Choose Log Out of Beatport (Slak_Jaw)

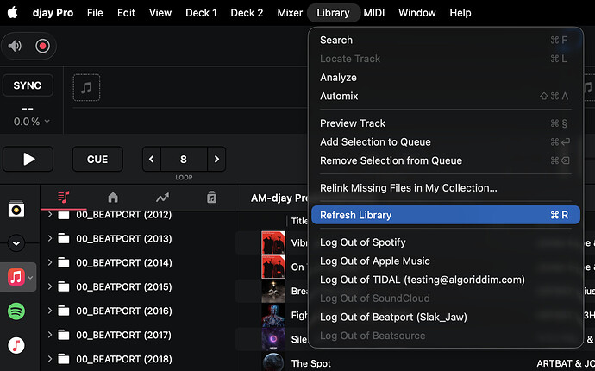(446, 318)
